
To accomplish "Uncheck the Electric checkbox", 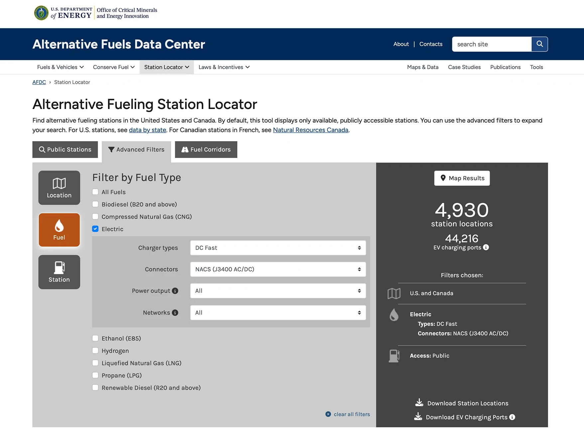I will click(95, 229).
